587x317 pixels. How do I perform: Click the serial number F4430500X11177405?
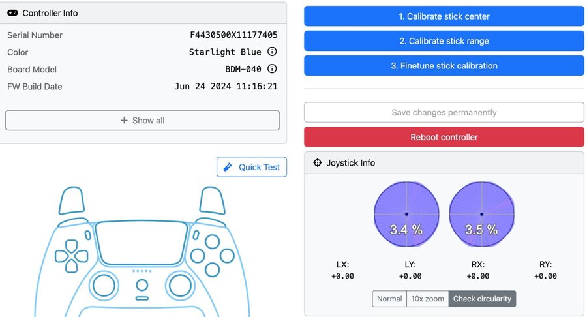[x=233, y=35]
